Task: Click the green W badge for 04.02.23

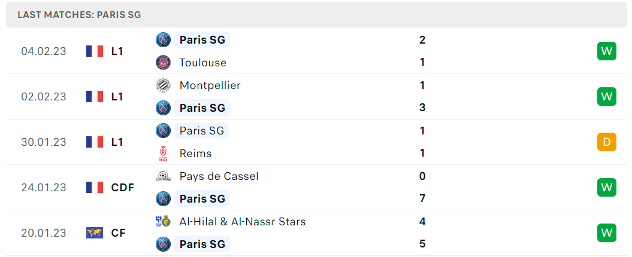Action: (x=607, y=51)
